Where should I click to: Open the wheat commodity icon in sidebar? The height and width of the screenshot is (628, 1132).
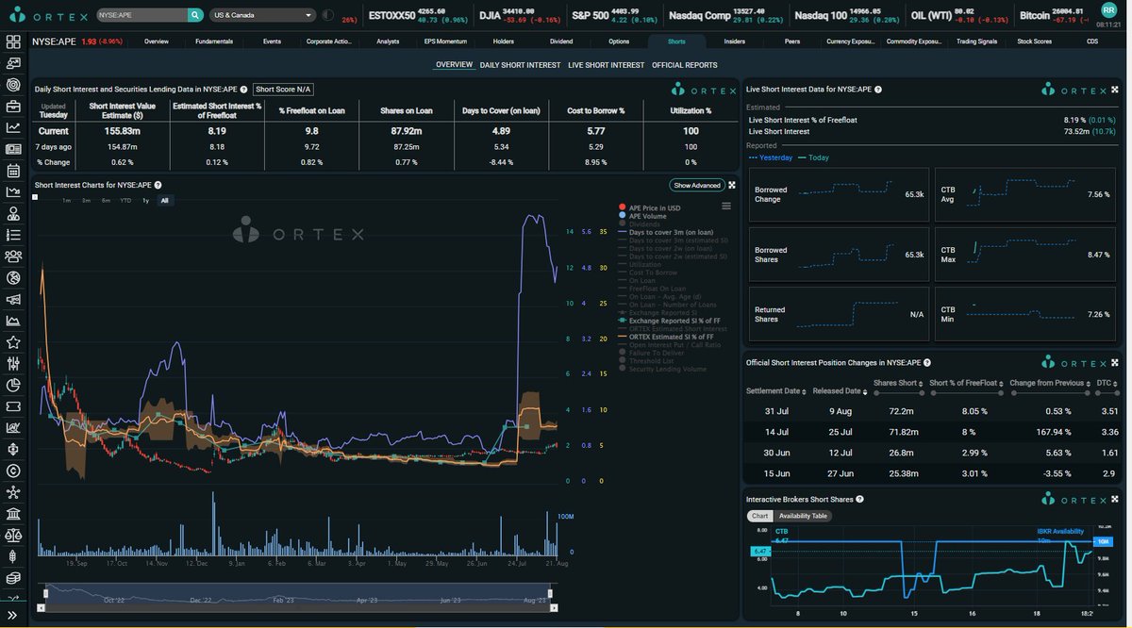13,556
